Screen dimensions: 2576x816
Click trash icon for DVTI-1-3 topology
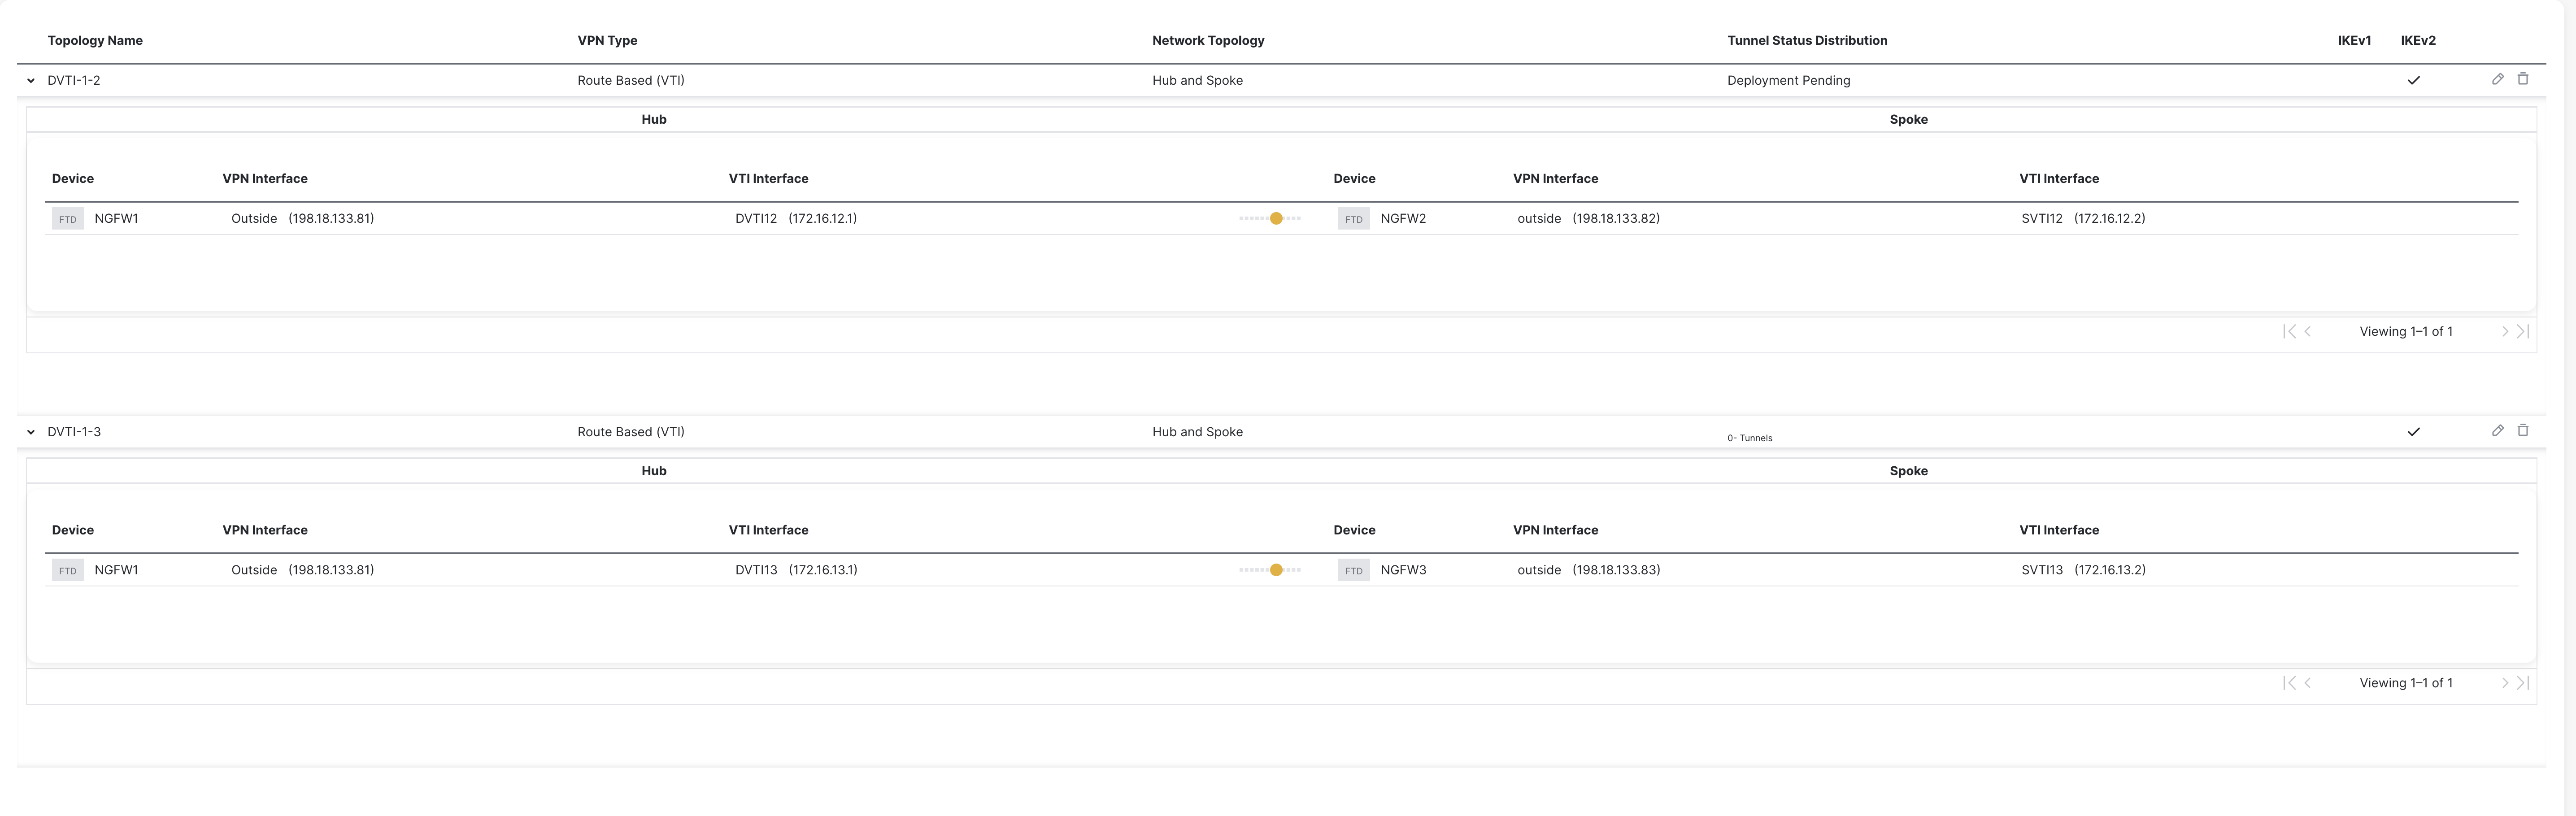(2523, 431)
